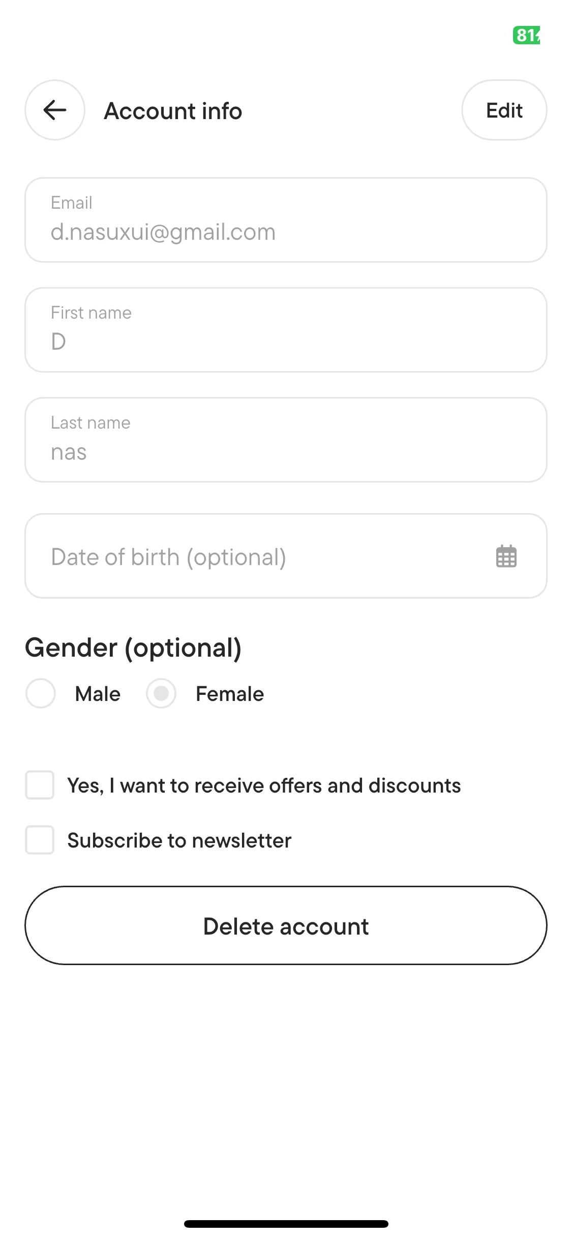This screenshot has width=572, height=1240.
Task: Tap the green battery indicator
Action: point(526,35)
